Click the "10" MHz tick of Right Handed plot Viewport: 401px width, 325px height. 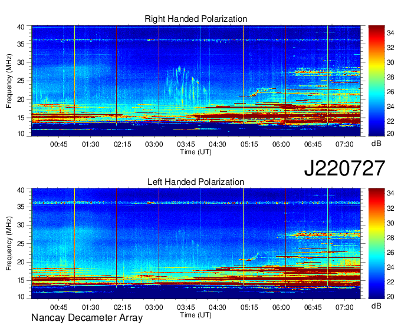(x=21, y=134)
